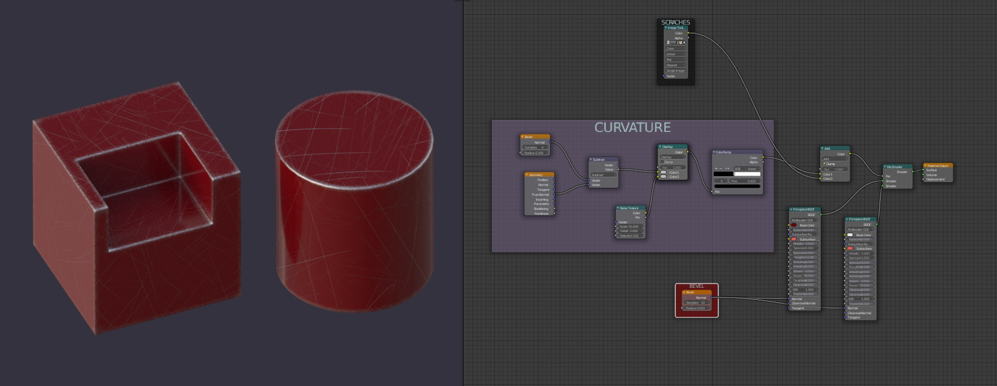Click the Detail 0.000 field in Noise Texture
Viewport: 997px width, 386px height.
629,231
